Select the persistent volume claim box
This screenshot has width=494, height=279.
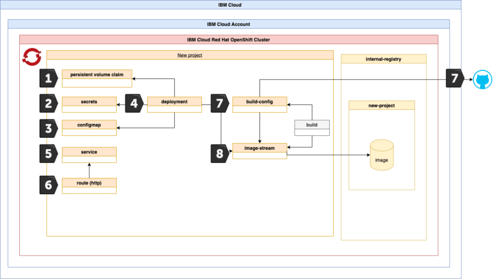coord(97,79)
